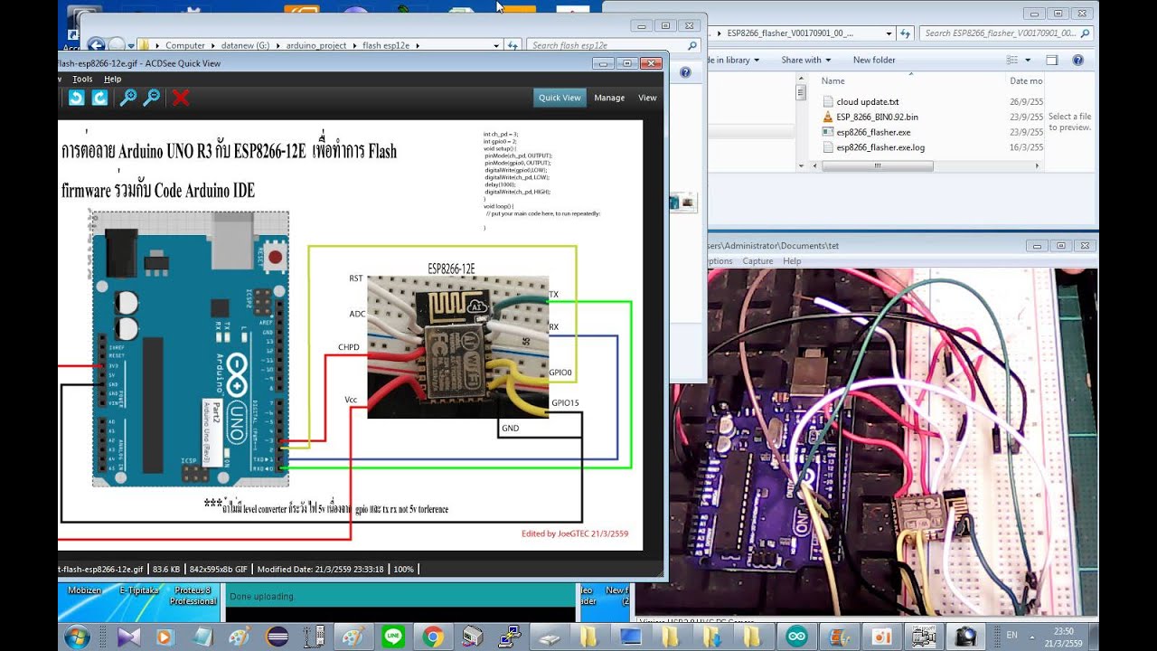Image resolution: width=1157 pixels, height=651 pixels.
Task: Open recent locations dropdown beside Back arrow
Action: 131,44
